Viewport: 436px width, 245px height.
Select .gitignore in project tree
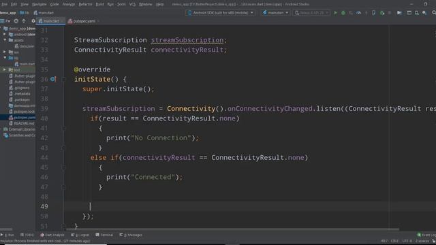19,88
